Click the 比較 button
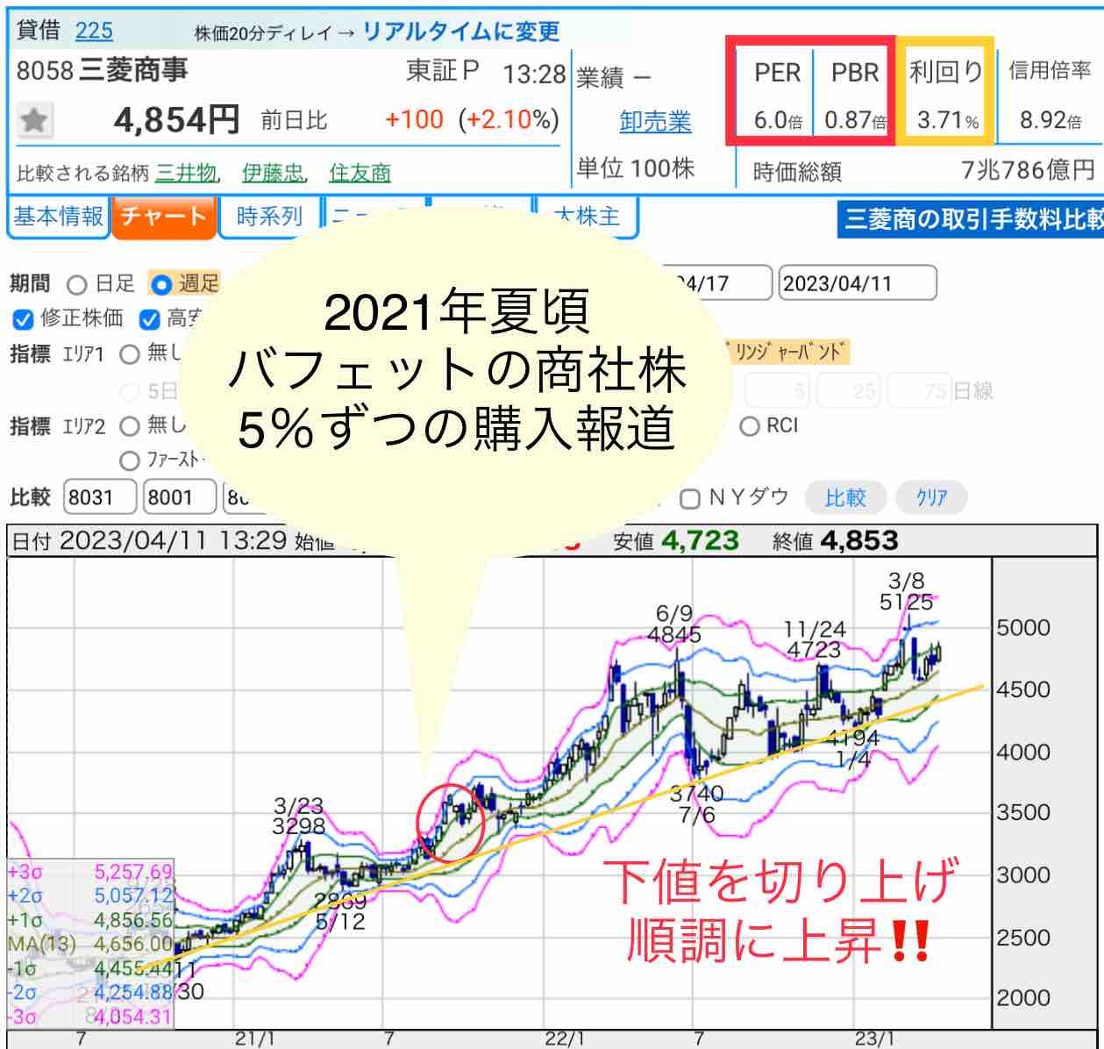Image resolution: width=1104 pixels, height=1049 pixels. coord(845,498)
